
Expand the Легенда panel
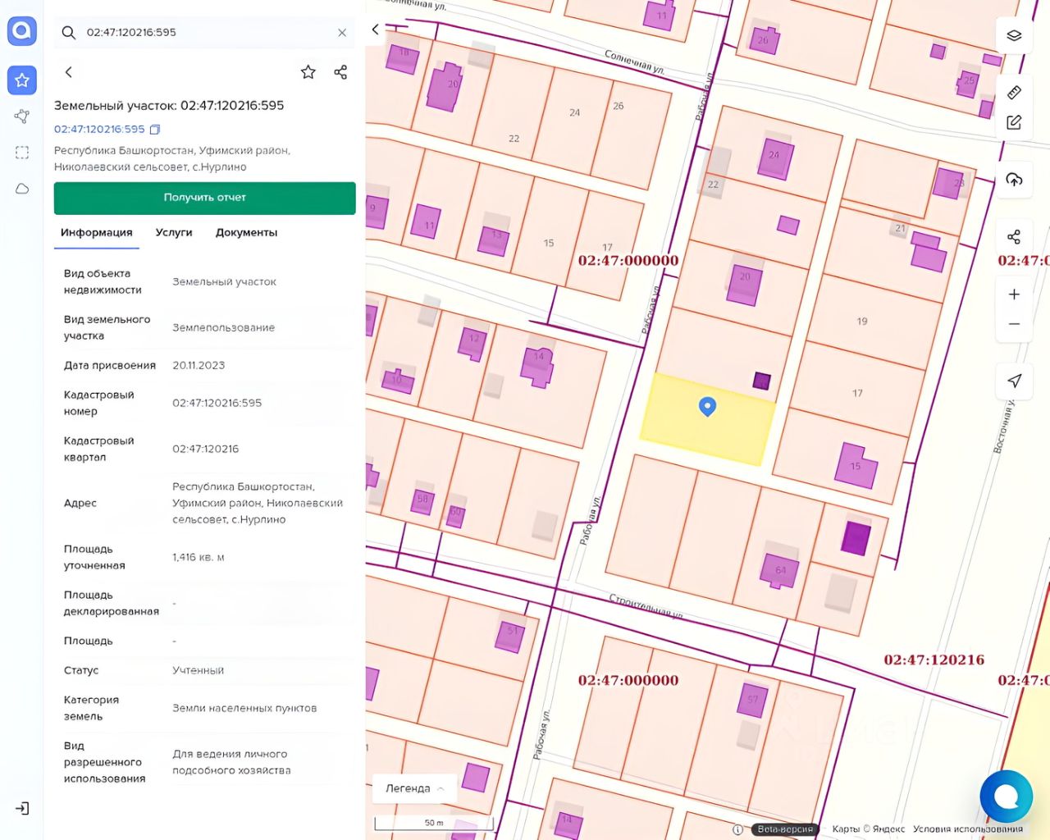tap(414, 788)
